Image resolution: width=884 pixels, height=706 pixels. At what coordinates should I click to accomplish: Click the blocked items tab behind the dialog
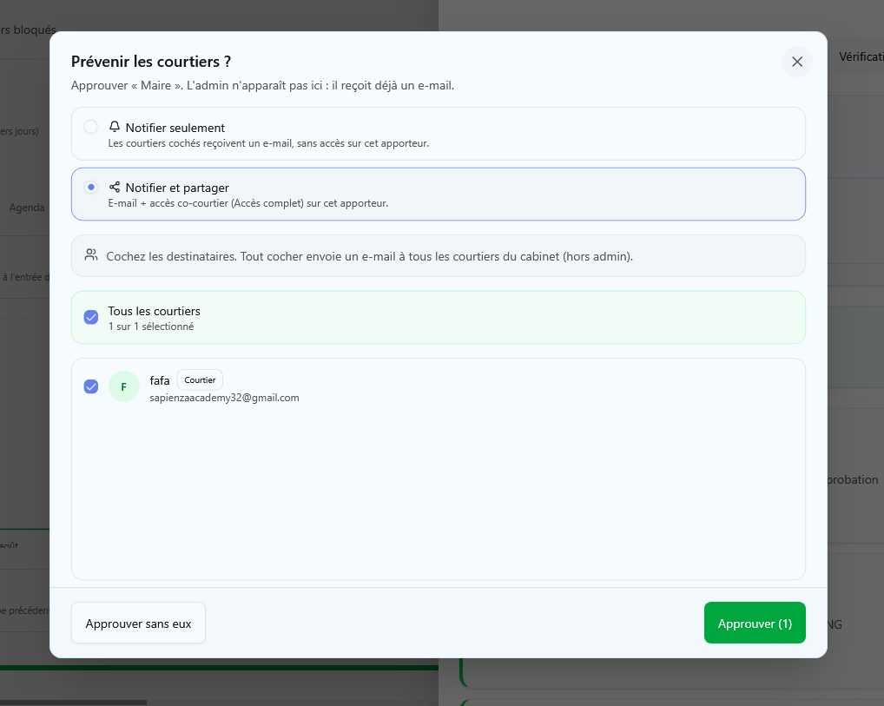(x=28, y=30)
